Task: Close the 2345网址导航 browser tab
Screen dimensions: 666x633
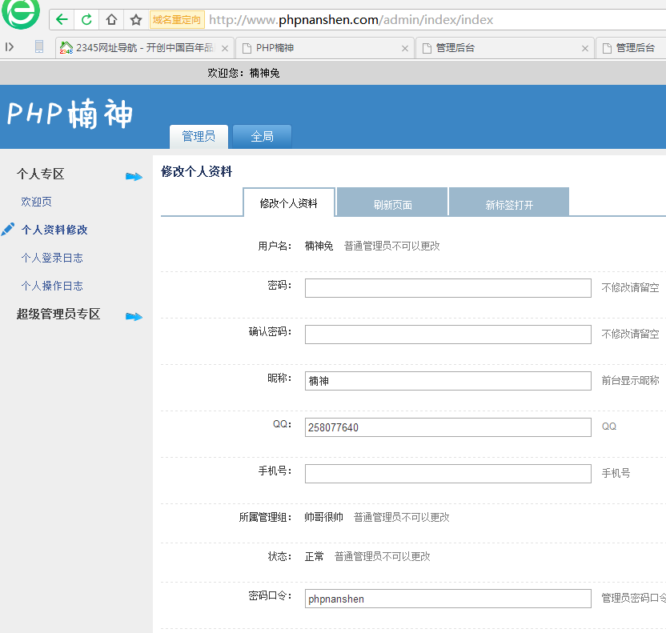Action: pos(225,48)
